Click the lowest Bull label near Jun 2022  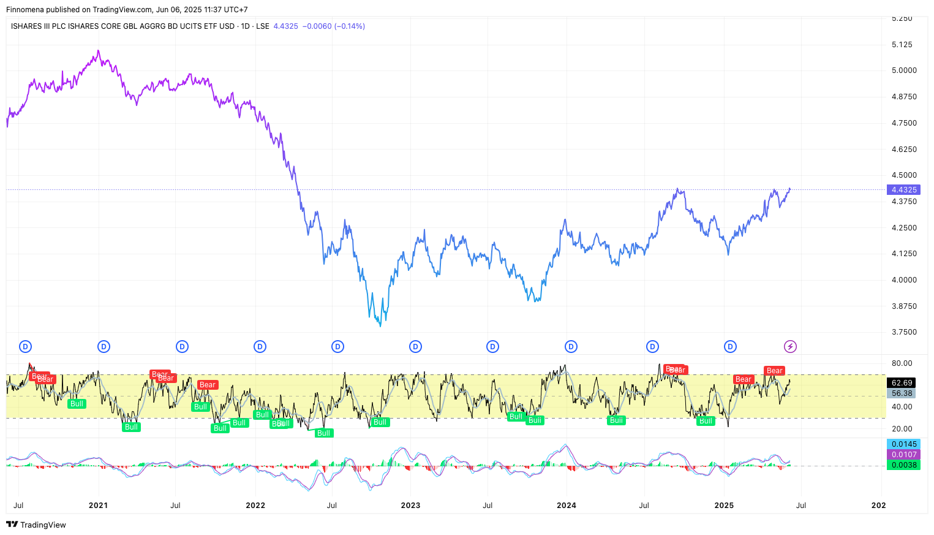pos(323,433)
